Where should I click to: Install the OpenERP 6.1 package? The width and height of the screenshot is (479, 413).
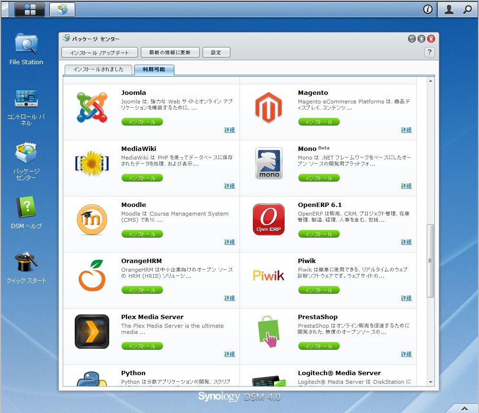pyautogui.click(x=319, y=234)
